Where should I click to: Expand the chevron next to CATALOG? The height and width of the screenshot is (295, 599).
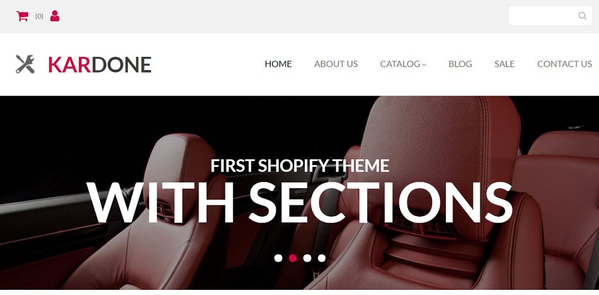(424, 65)
